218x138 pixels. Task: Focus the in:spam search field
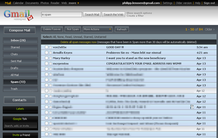[x=61, y=15]
